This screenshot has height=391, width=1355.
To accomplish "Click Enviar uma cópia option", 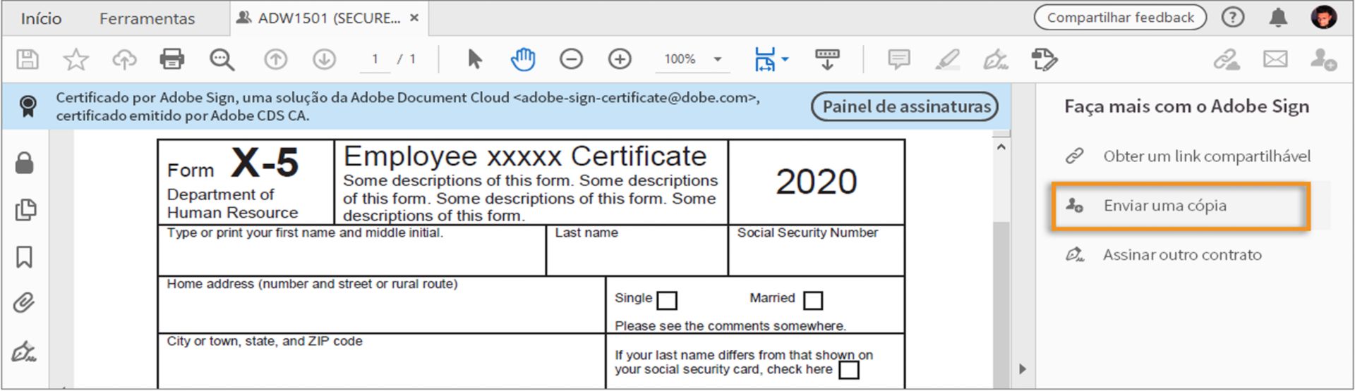I will (1164, 206).
